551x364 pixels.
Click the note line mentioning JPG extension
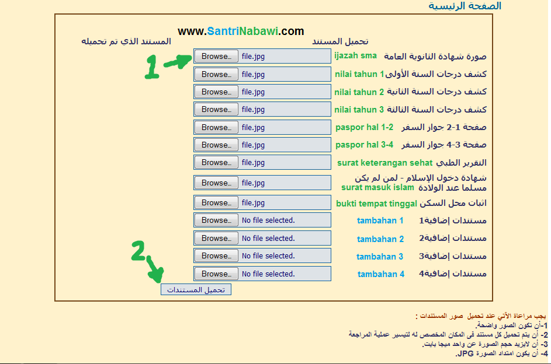pos(501,353)
